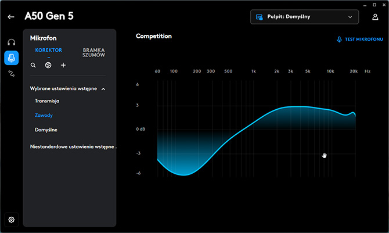Select the Transmisja preset
The width and height of the screenshot is (389, 233).
(47, 101)
